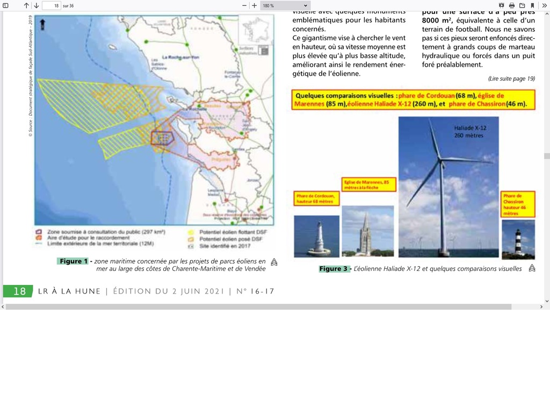
Task: Click the horizontal scrollbar right arrow
Action: [541, 307]
